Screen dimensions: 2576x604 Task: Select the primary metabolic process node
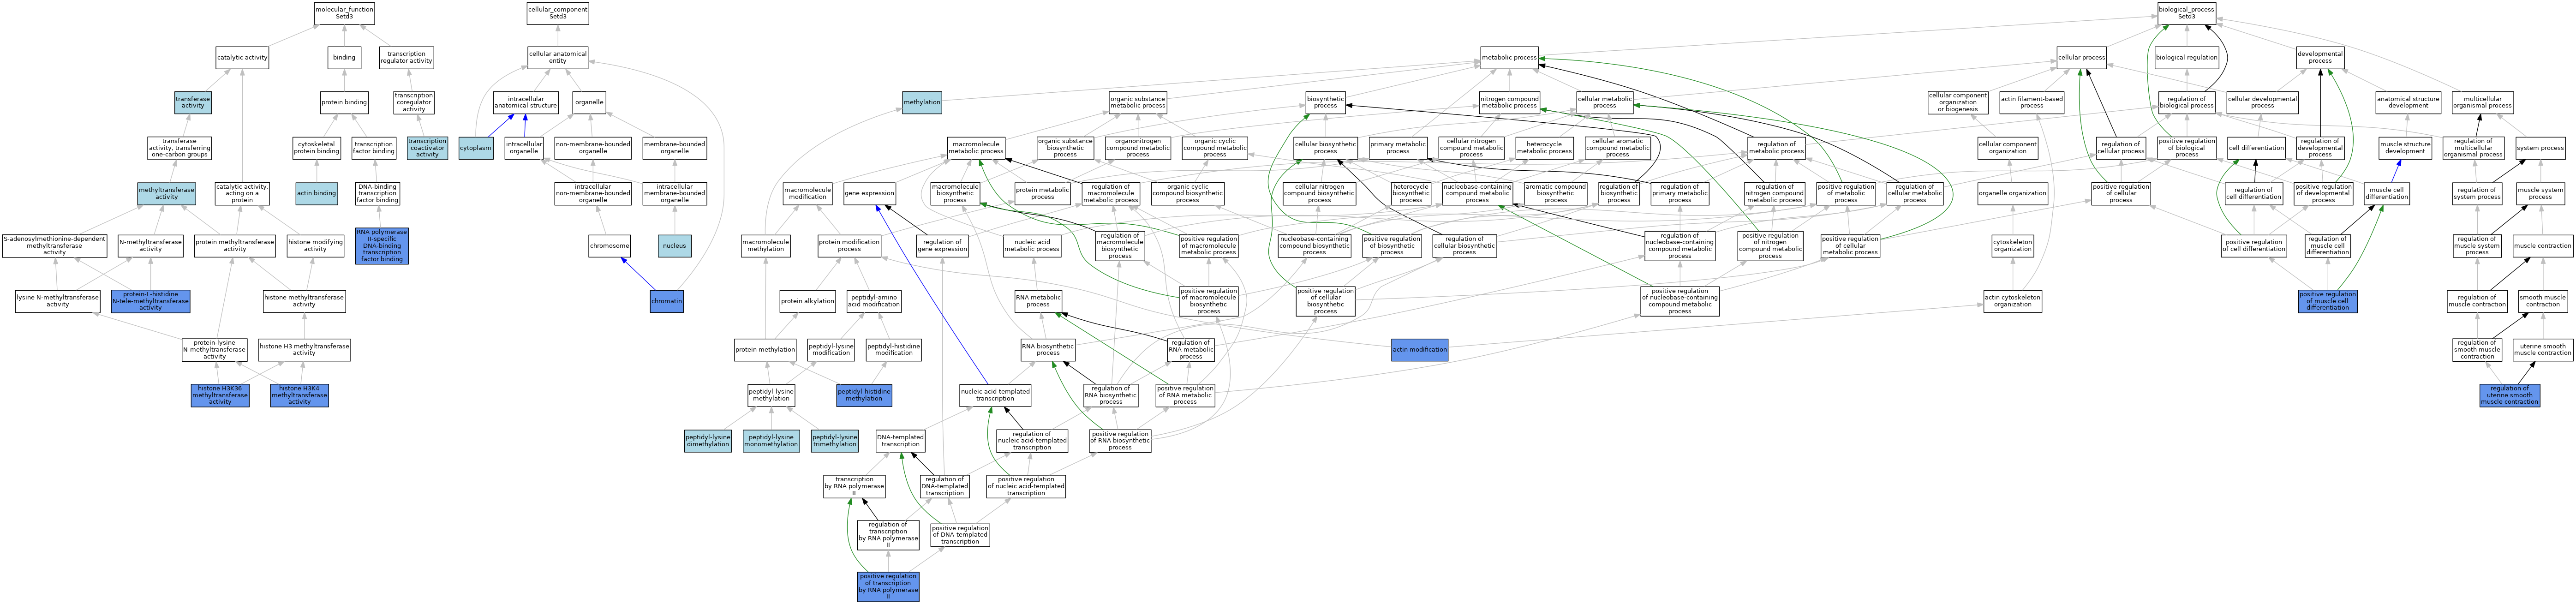tap(1398, 148)
